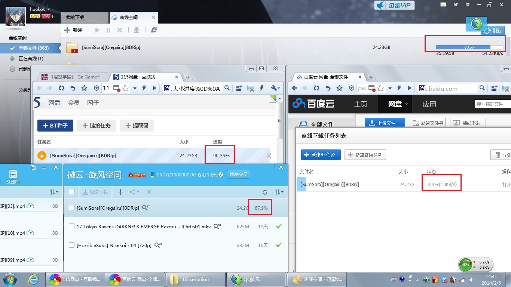Click the 上传文件 button in 百度云
Screen dimensions: 511x287
coord(385,123)
